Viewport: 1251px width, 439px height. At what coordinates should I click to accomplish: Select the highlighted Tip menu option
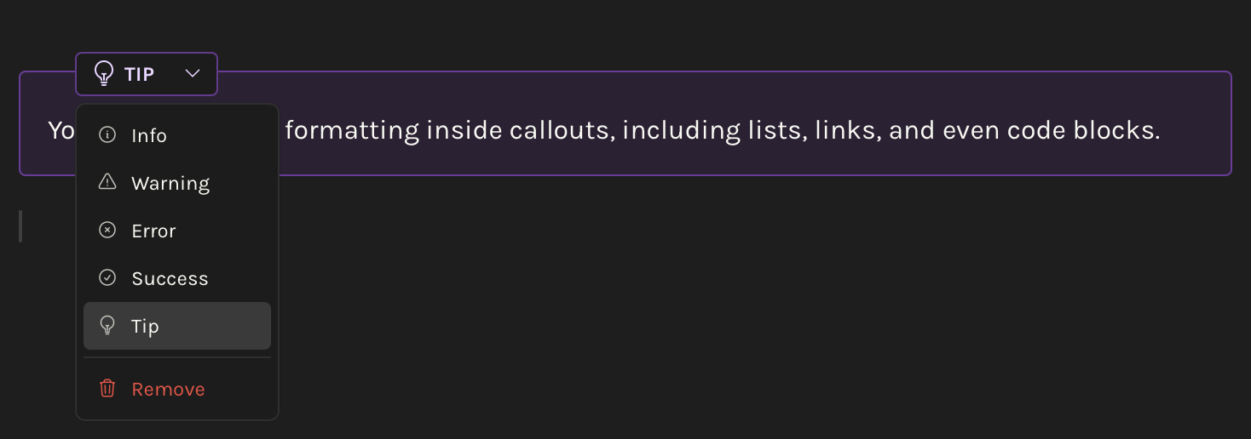pyautogui.click(x=146, y=327)
